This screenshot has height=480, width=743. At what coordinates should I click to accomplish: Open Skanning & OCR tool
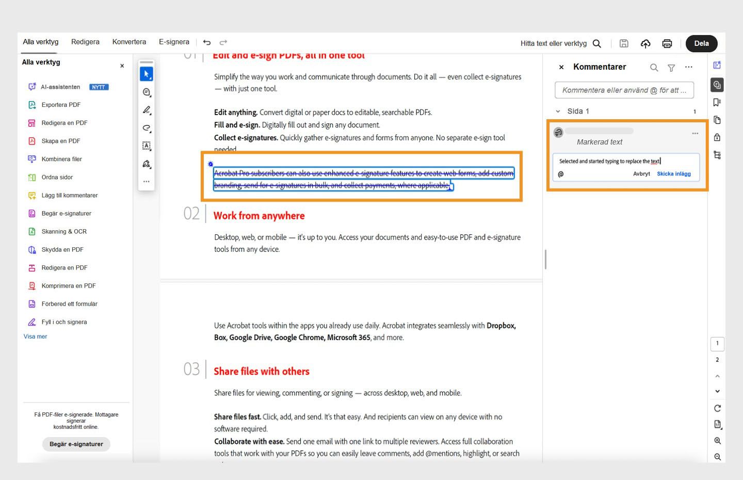point(57,231)
